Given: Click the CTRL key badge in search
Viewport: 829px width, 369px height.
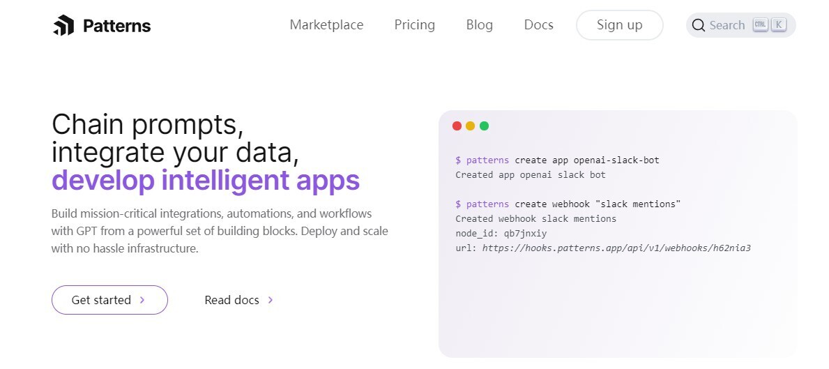Looking at the screenshot, I should 759,25.
